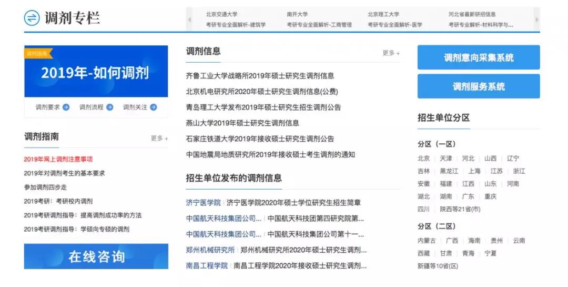The image size is (568, 287).
Task: Open the 2019年-如何调剂 banner
Action: pos(96,72)
